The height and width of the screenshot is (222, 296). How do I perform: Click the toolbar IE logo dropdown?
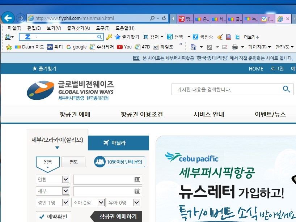pyautogui.click(x=9, y=37)
